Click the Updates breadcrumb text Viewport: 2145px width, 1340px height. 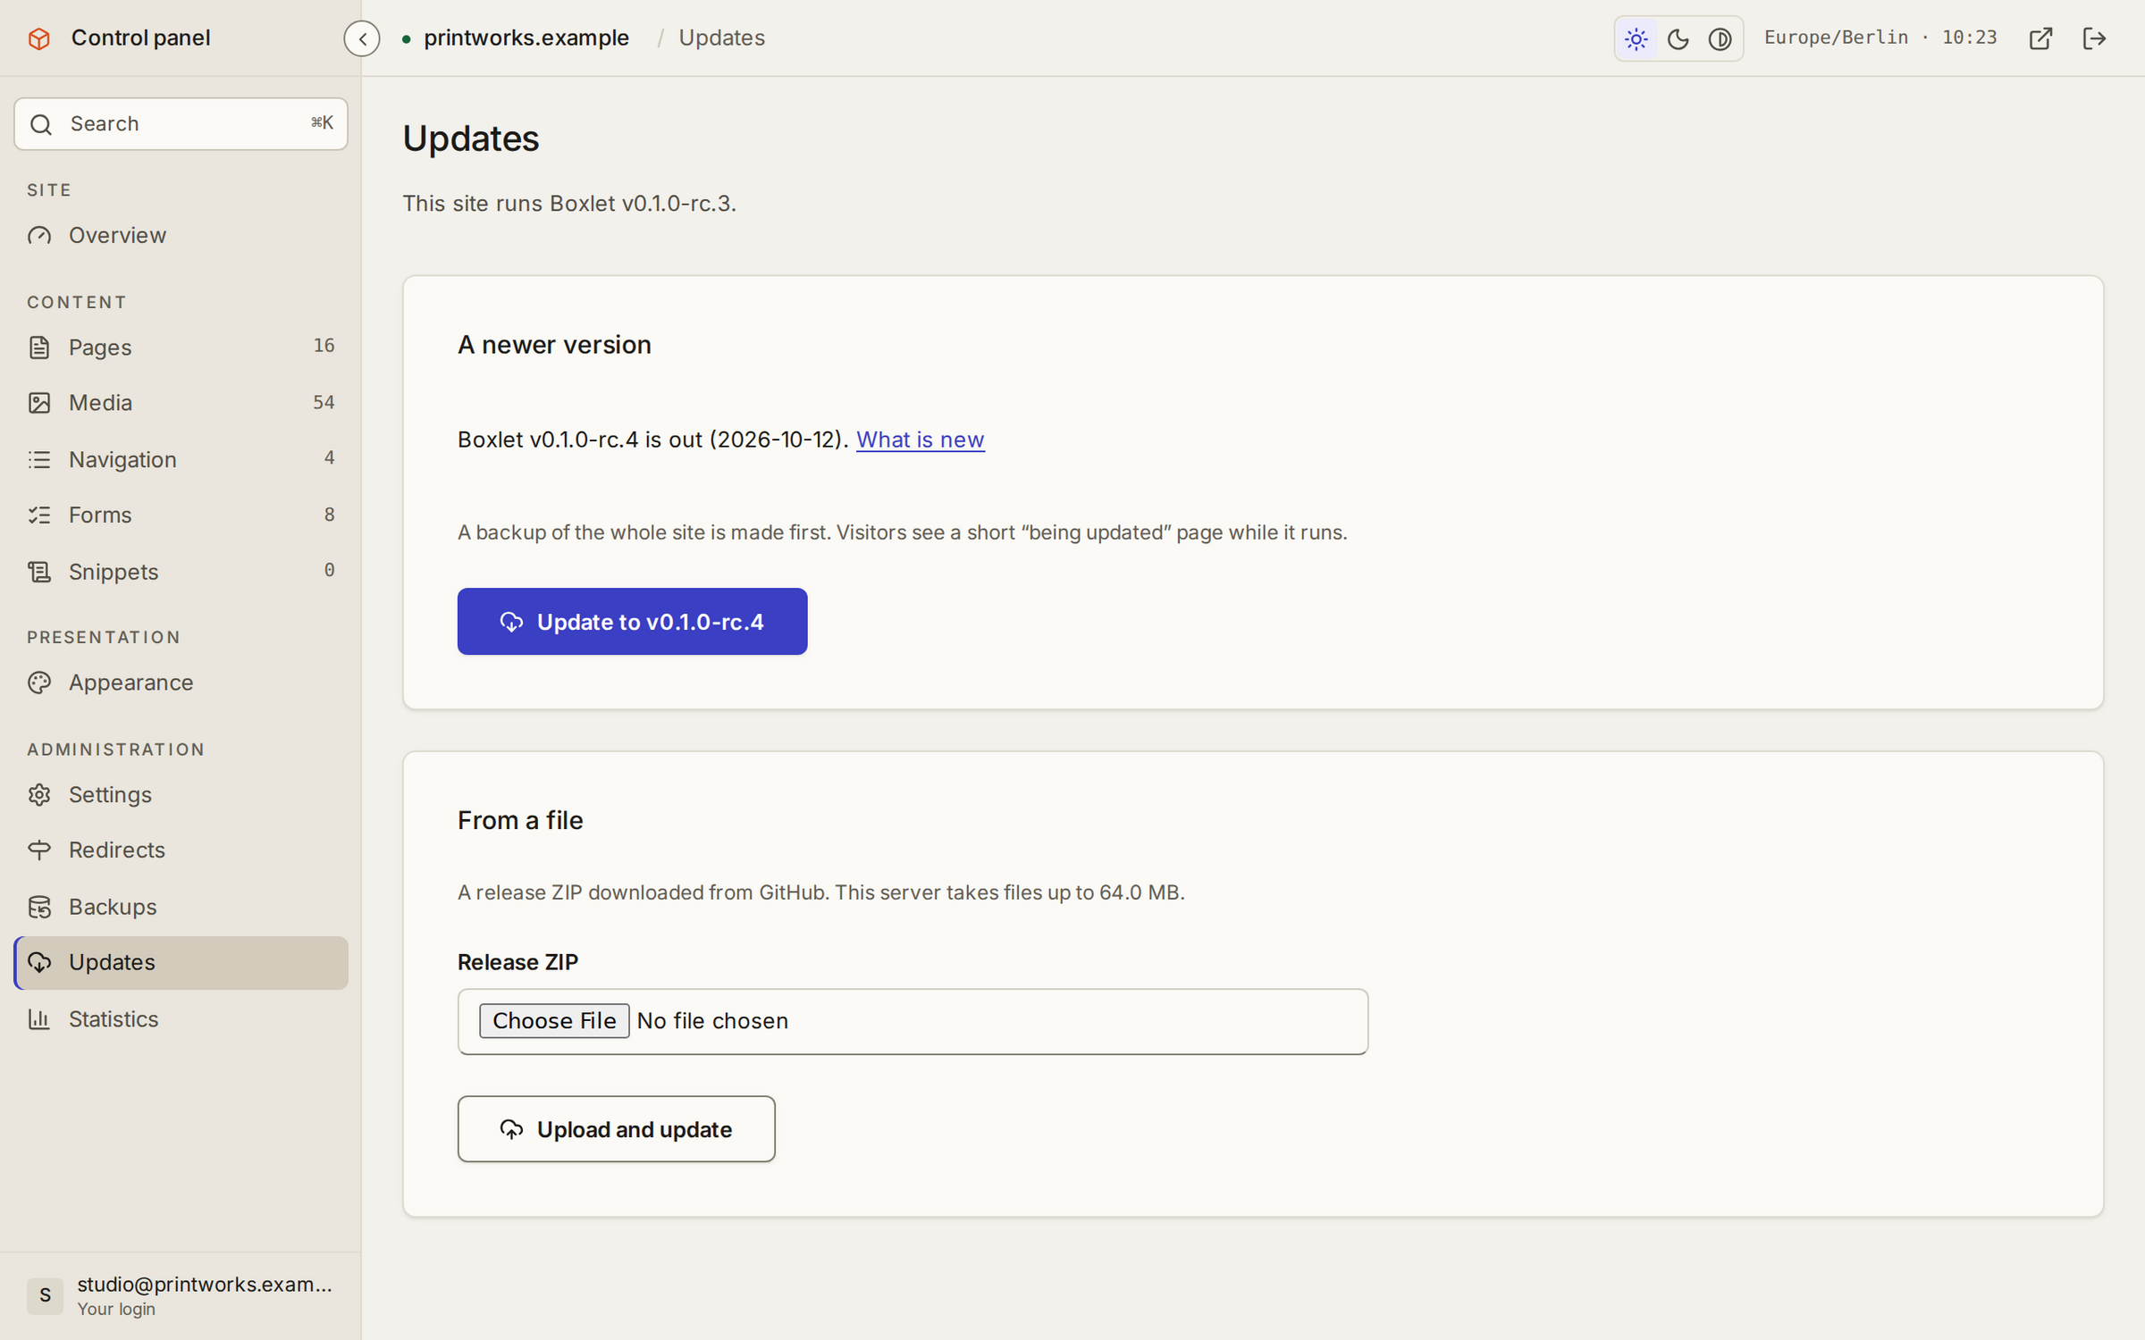(x=721, y=38)
